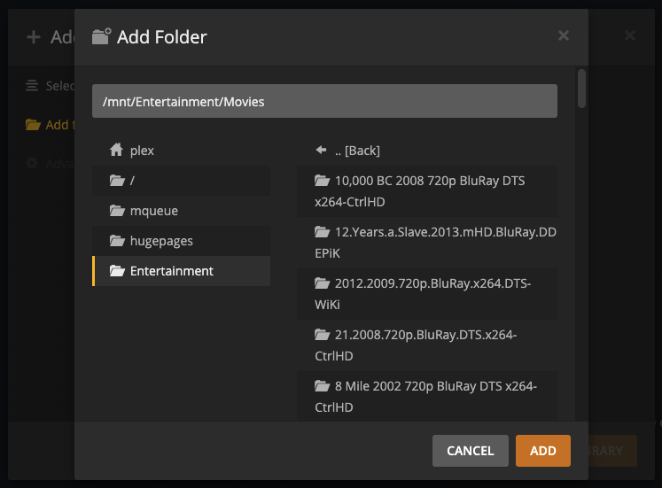This screenshot has width=662, height=488.
Task: Click the plex home icon
Action: point(116,151)
